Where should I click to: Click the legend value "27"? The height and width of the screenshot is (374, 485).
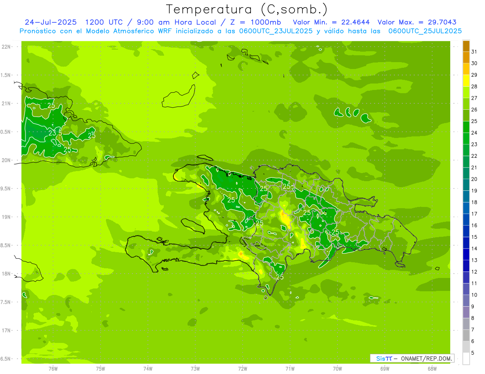pyautogui.click(x=474, y=98)
